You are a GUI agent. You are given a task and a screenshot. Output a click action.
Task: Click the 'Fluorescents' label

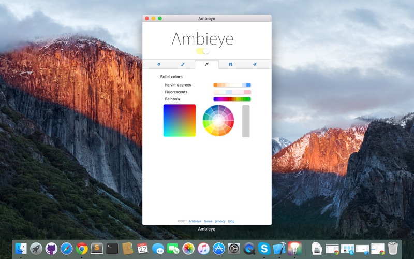[176, 92]
